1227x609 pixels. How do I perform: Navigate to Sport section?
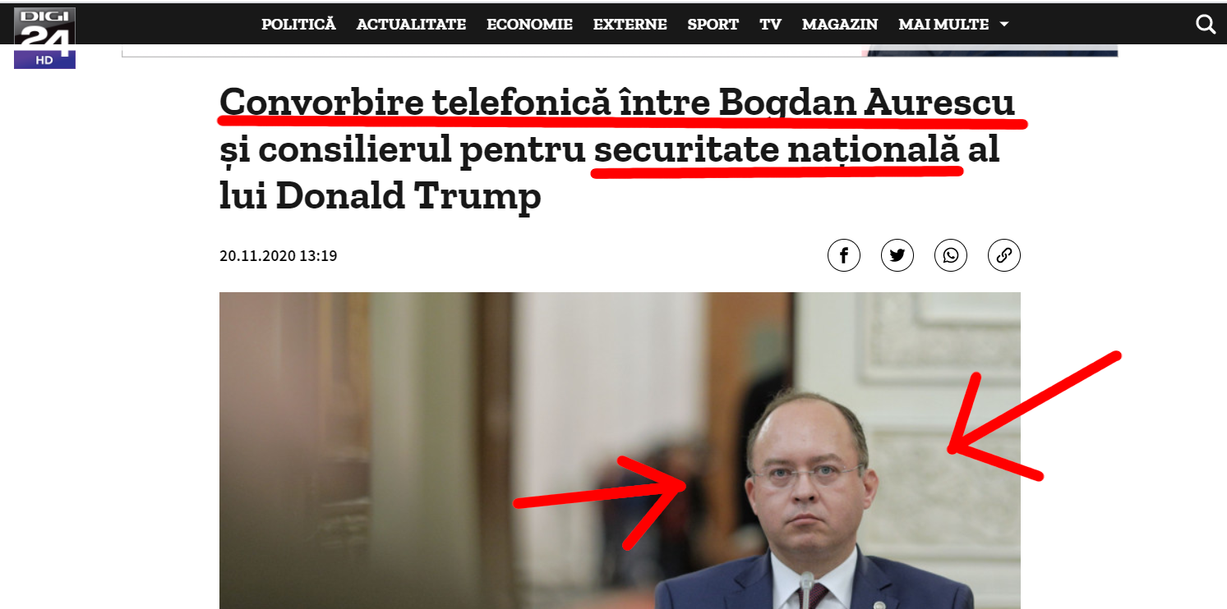coord(713,25)
